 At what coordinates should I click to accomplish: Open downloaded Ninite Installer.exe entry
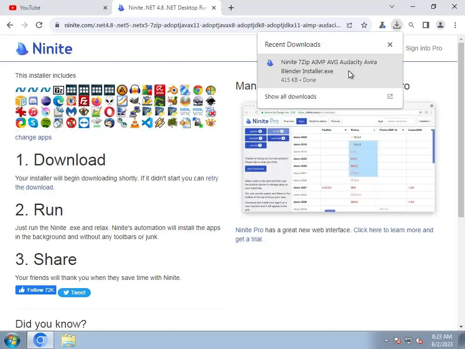330,70
